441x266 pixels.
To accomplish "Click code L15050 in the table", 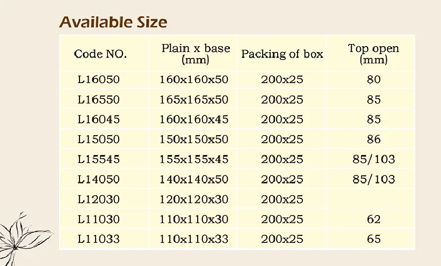I will [98, 139].
